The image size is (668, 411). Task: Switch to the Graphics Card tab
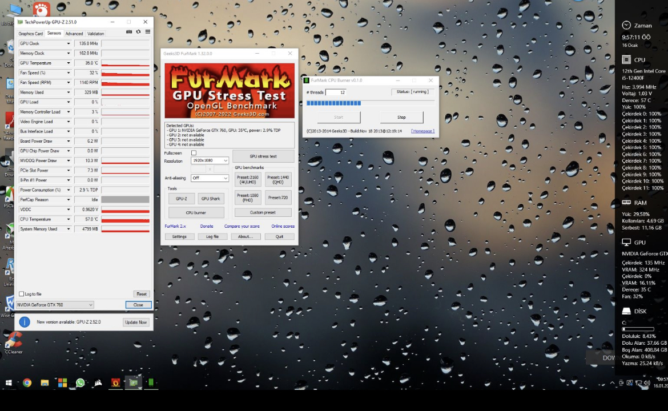(31, 34)
